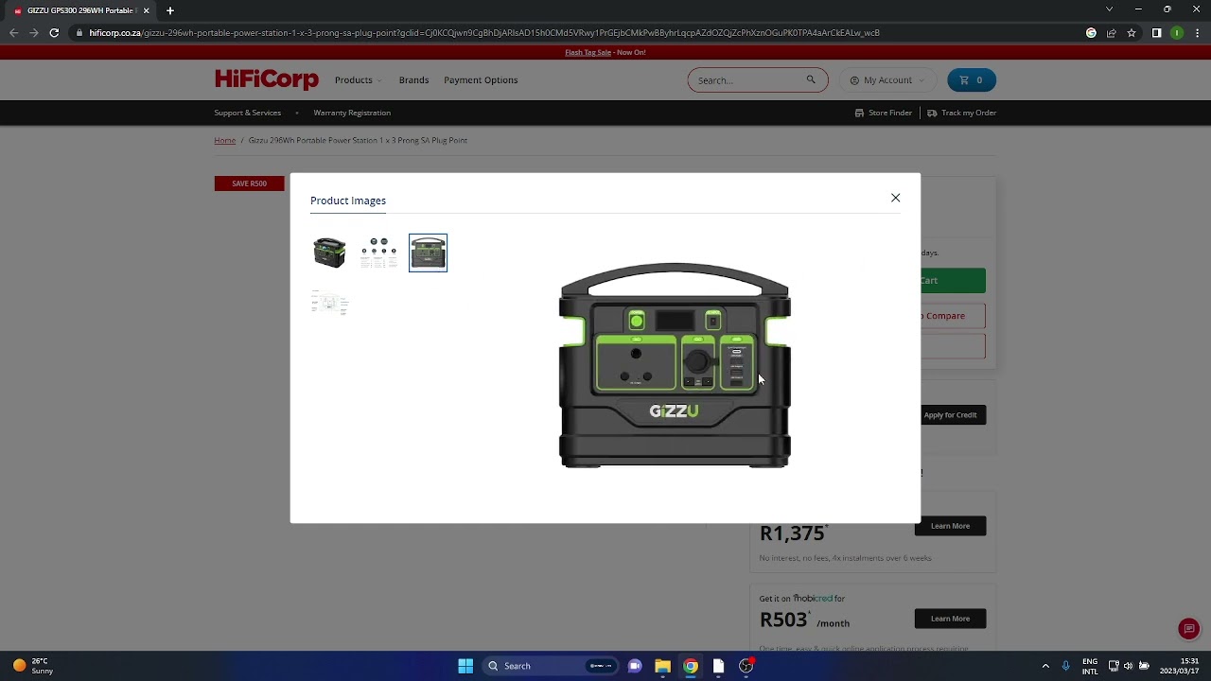Click the share page icon
This screenshot has width=1211, height=681.
click(1111, 33)
